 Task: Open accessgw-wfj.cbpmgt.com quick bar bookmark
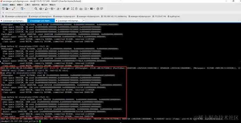click(140, 16)
